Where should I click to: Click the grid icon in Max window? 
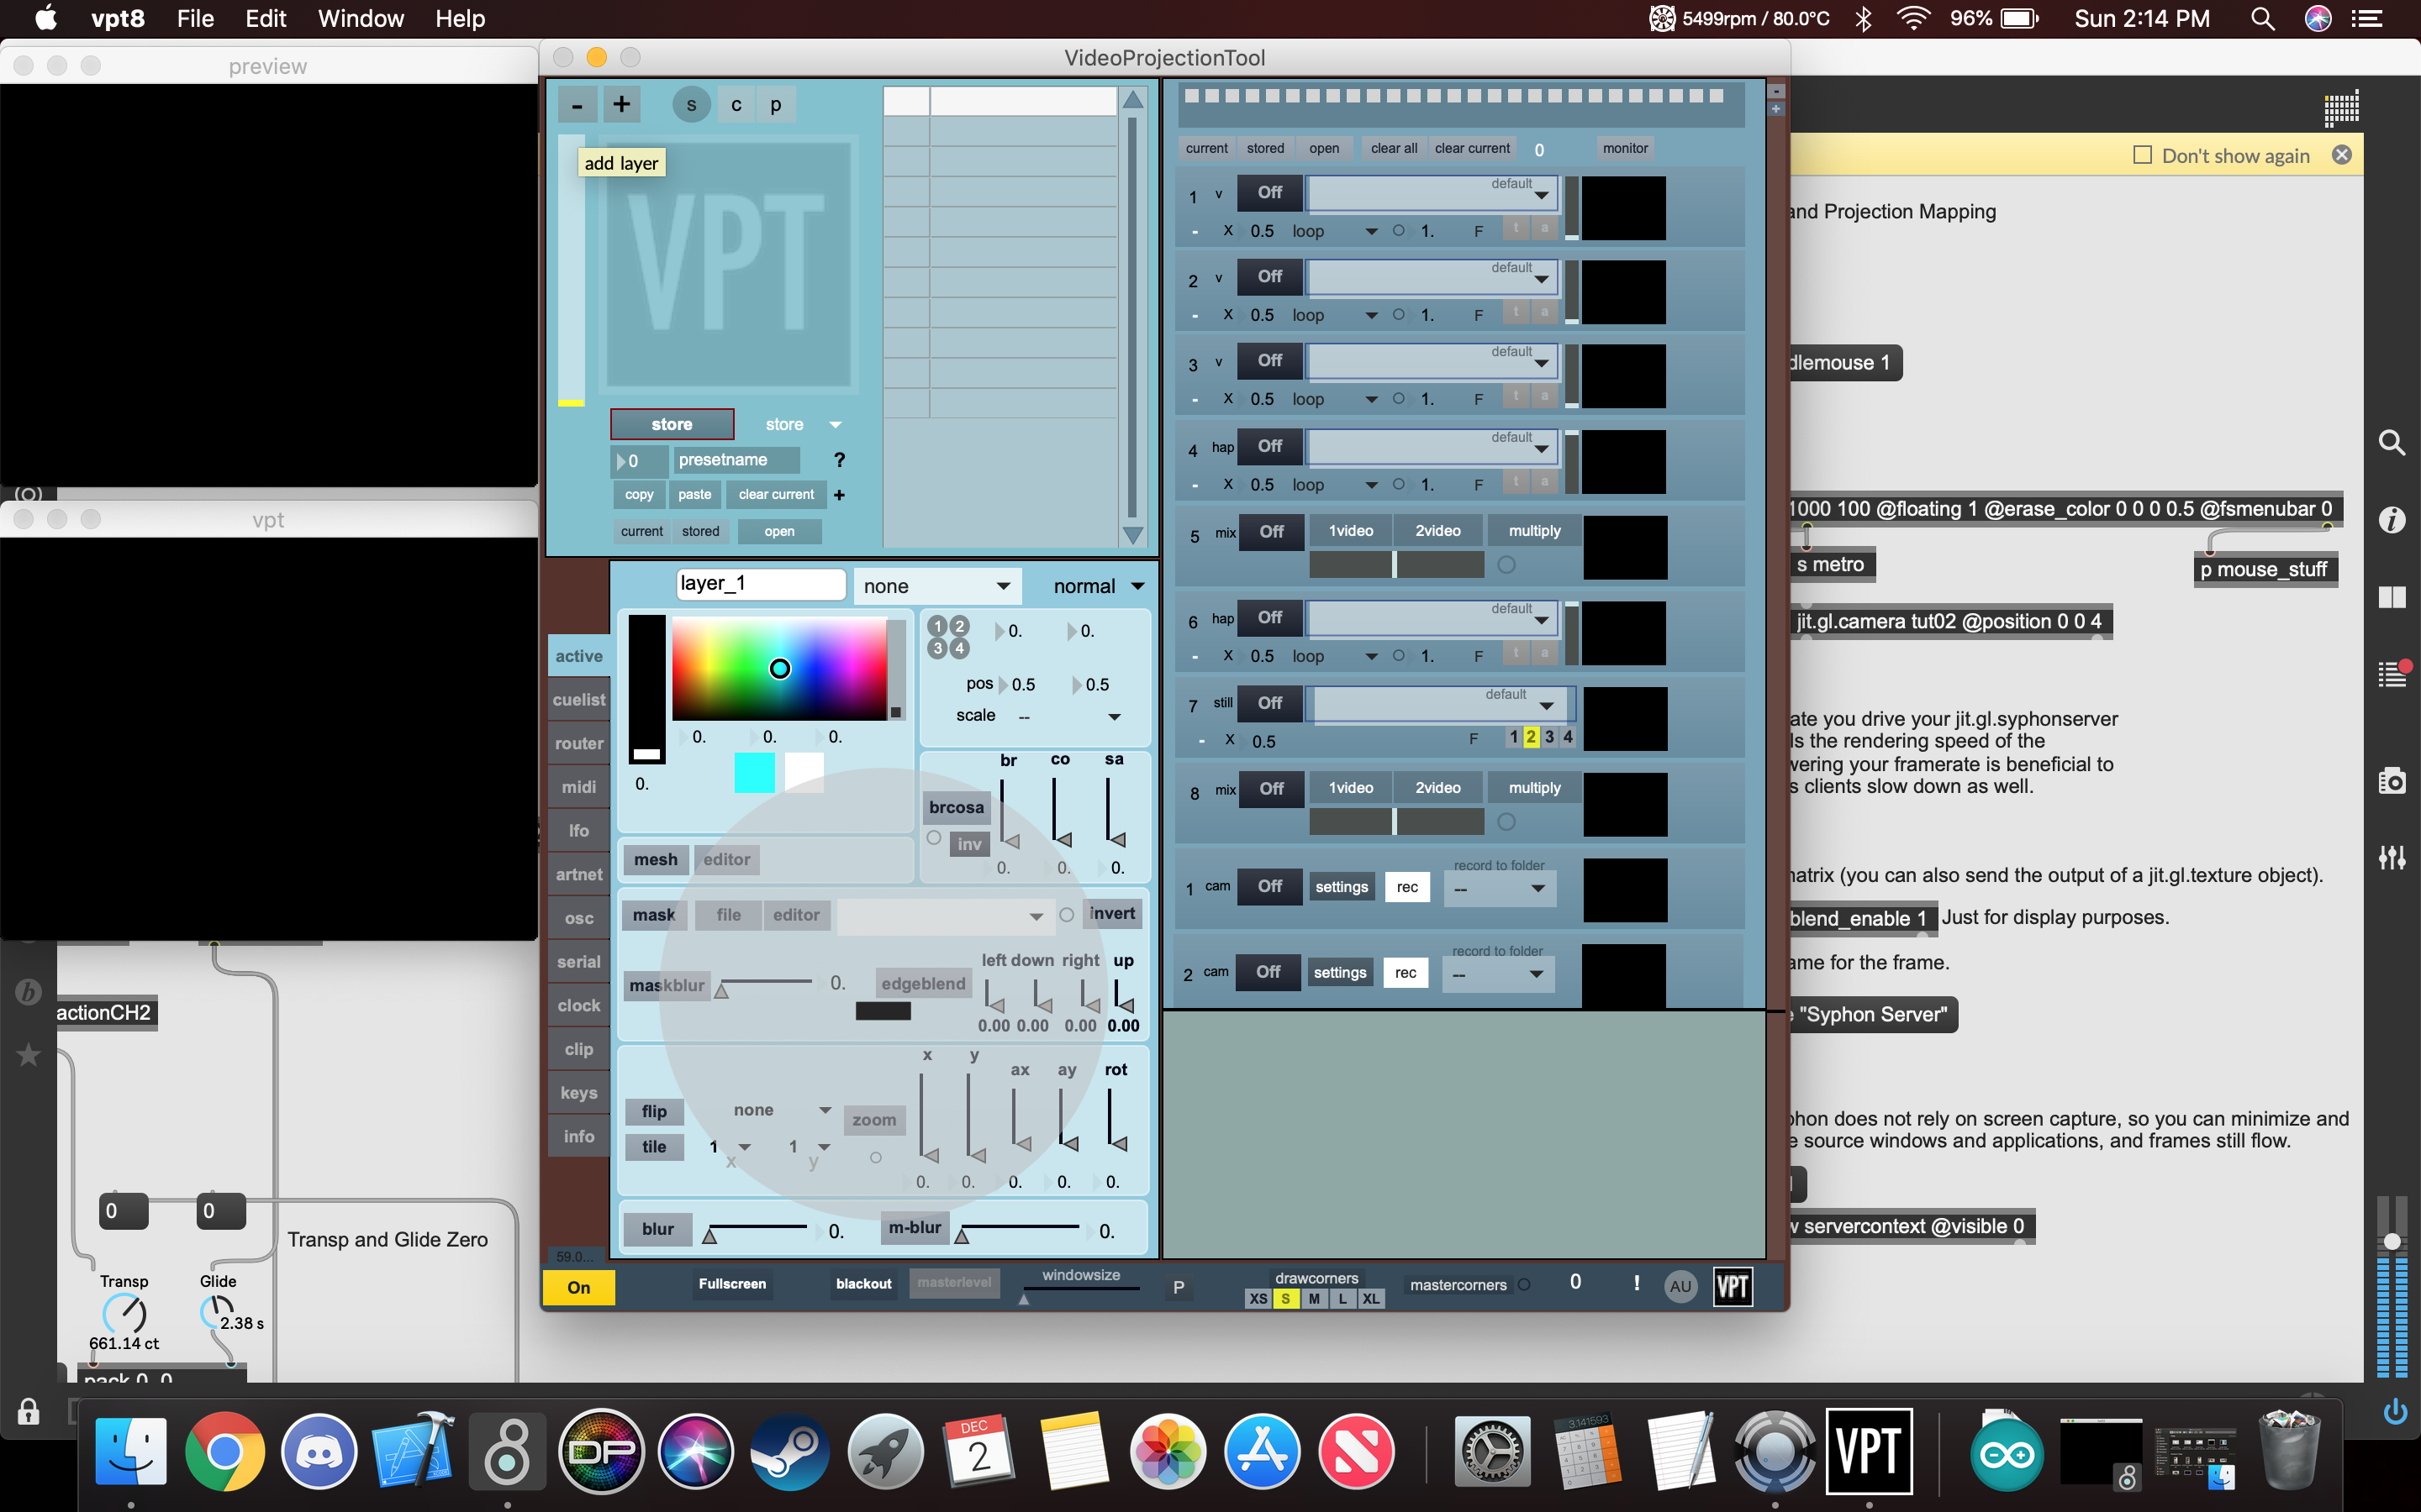[x=2341, y=108]
